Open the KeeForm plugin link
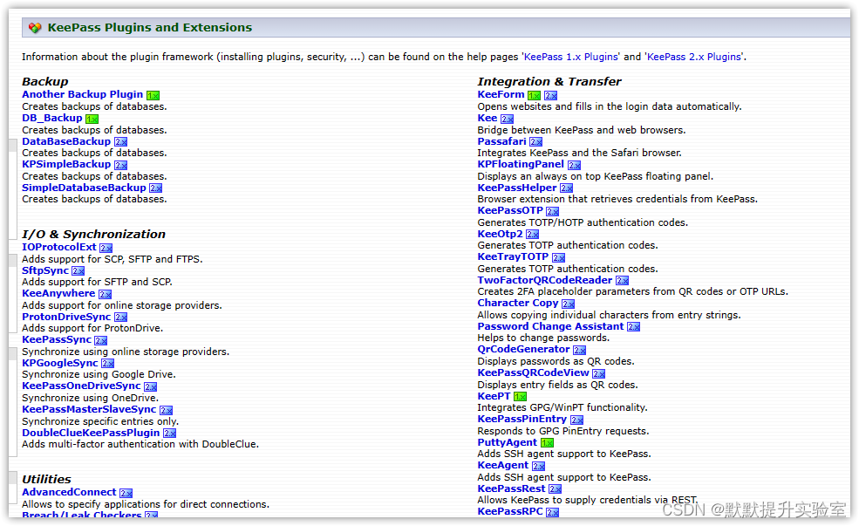This screenshot has height=526, width=859. coord(501,94)
